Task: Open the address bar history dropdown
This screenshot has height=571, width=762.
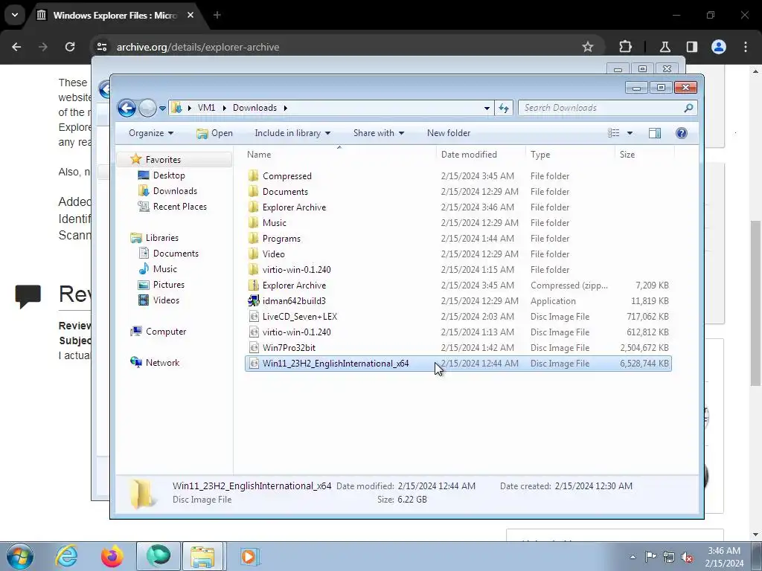Action: (x=487, y=109)
